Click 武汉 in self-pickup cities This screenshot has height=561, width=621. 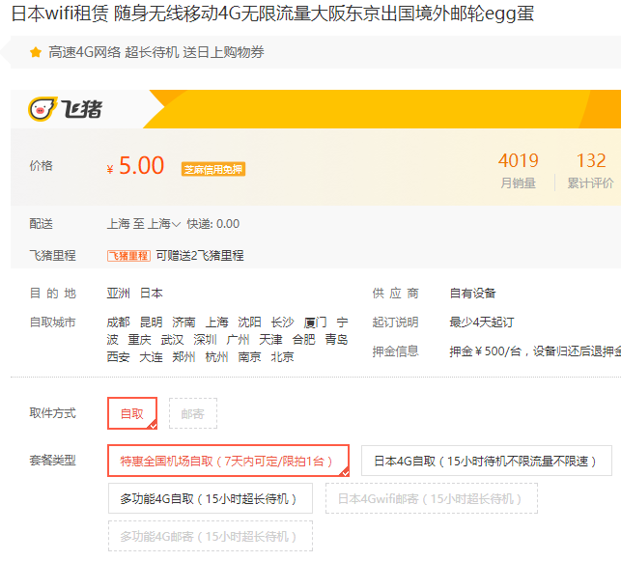[x=172, y=340]
